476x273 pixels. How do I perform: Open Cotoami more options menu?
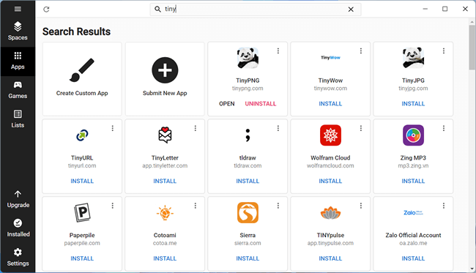[x=196, y=206]
